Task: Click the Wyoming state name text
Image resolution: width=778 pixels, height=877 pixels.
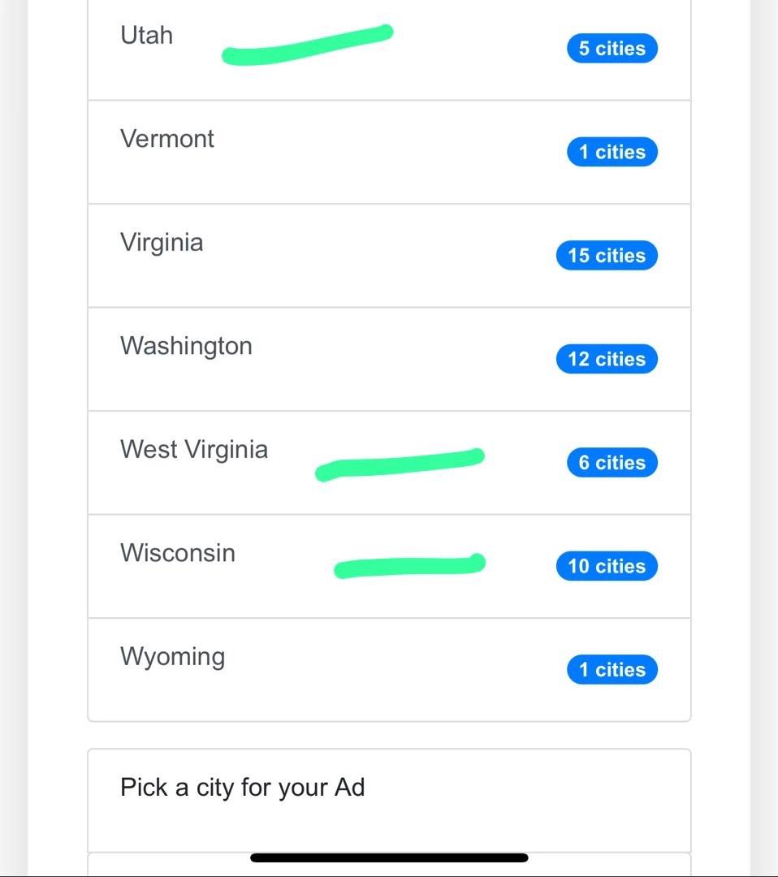Action: pyautogui.click(x=172, y=656)
